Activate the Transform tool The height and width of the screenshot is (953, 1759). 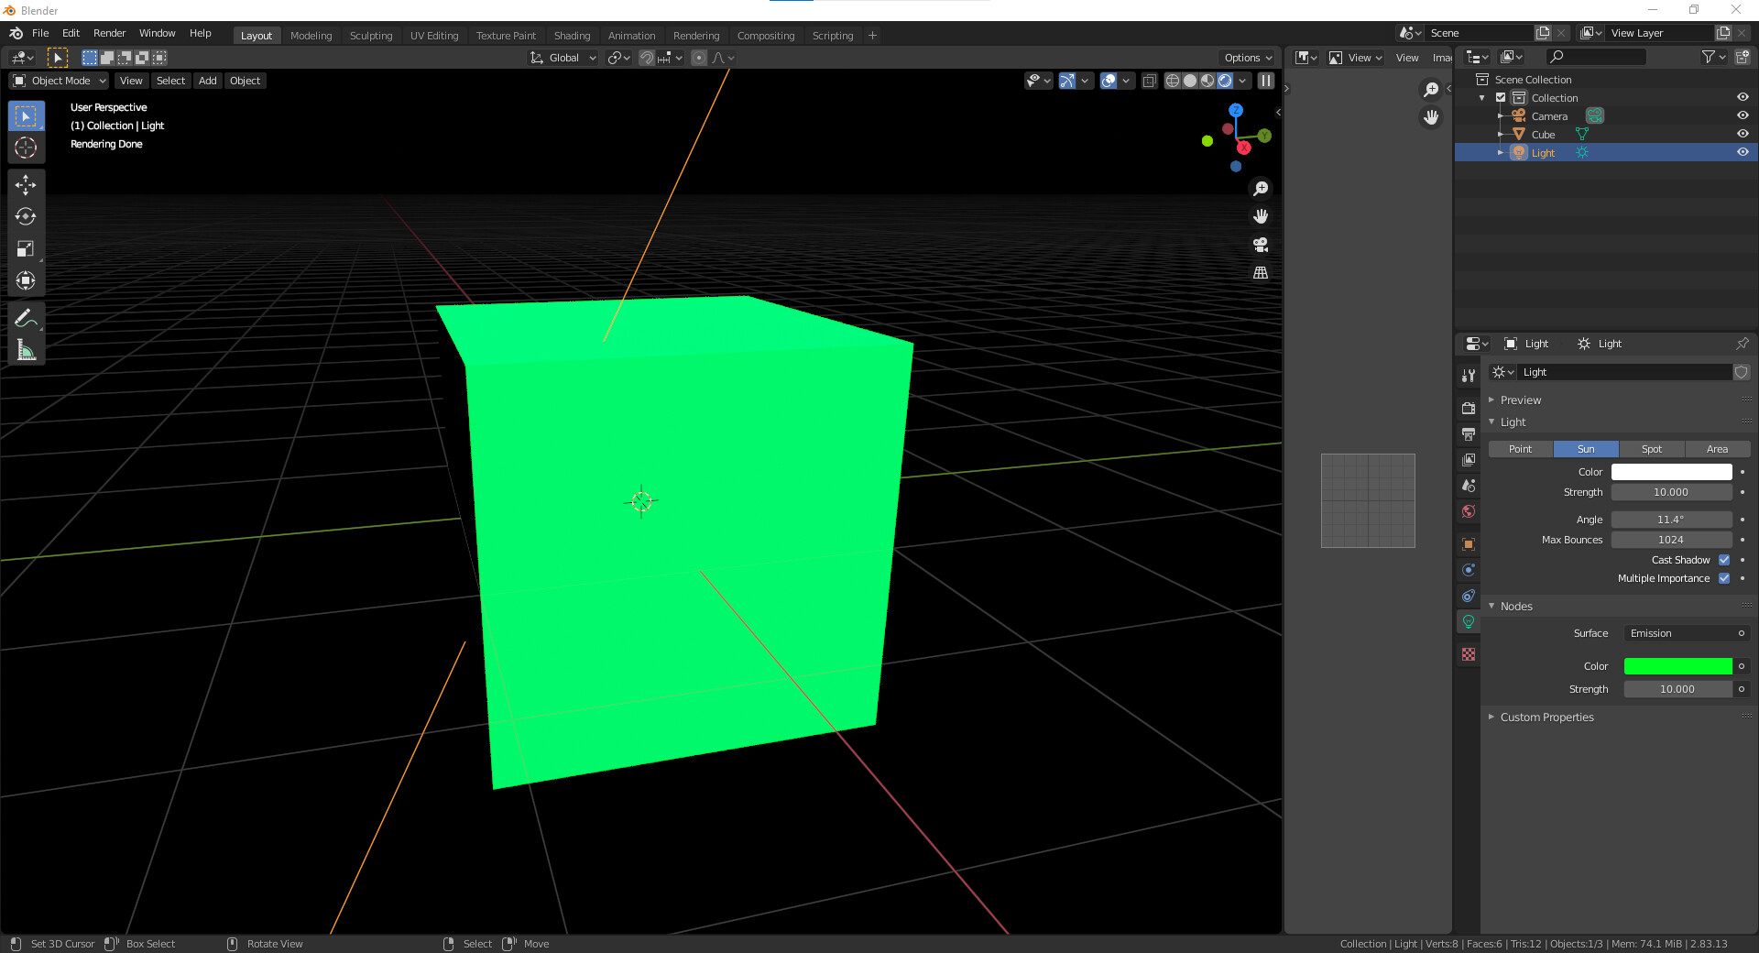click(26, 280)
